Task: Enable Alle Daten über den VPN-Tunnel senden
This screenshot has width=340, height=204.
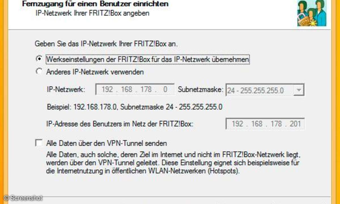Action: coord(39,143)
